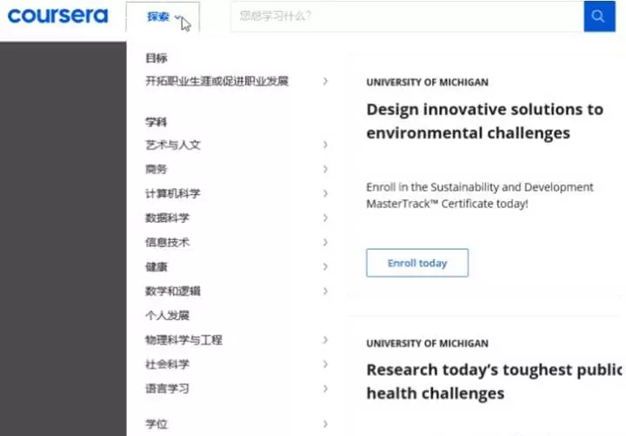Expand chevron beside 数学和逻辑
The width and height of the screenshot is (626, 436).
coord(325,291)
